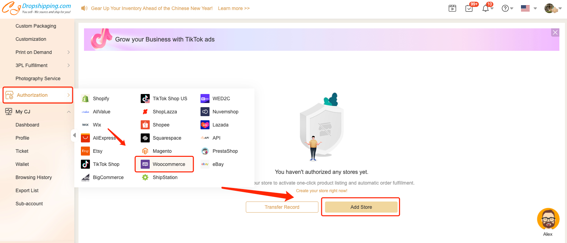Click the notification bell icon

(x=486, y=8)
